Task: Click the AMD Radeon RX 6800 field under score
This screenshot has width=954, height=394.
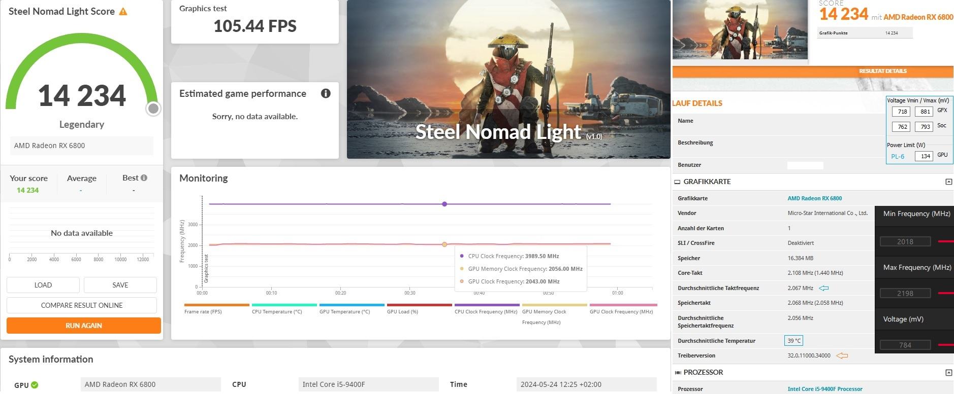Action: 82,146
